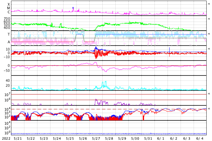Click the 'rt' label beside the 10^7 electron flux panel
Screen dimensions: 212x141
pyautogui.click(x=209, y=94)
